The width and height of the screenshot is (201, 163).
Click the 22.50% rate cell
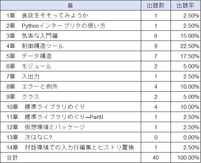pos(185,46)
